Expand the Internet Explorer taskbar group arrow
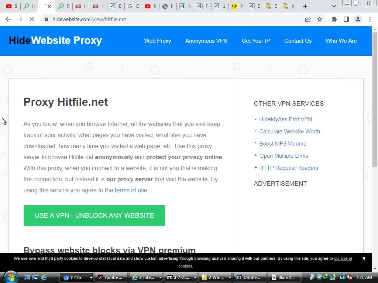The image size is (378, 283). pyautogui.click(x=160, y=277)
